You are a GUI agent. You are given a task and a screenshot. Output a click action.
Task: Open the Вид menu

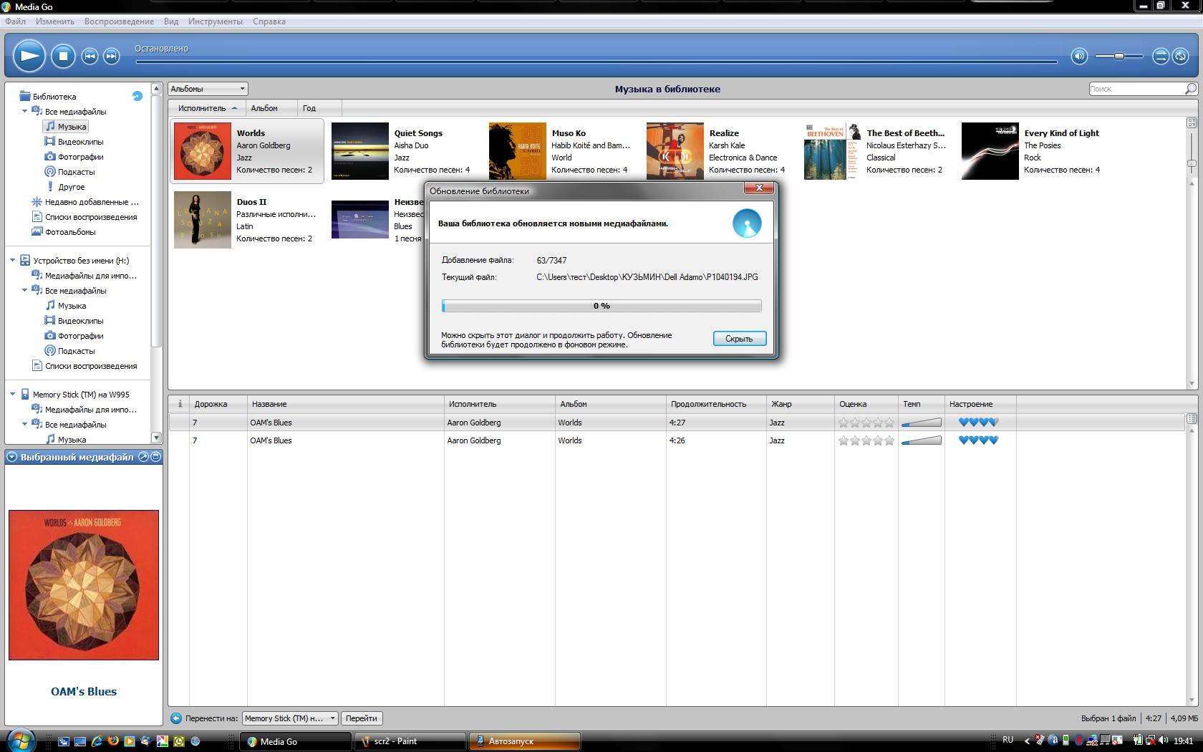pyautogui.click(x=171, y=21)
